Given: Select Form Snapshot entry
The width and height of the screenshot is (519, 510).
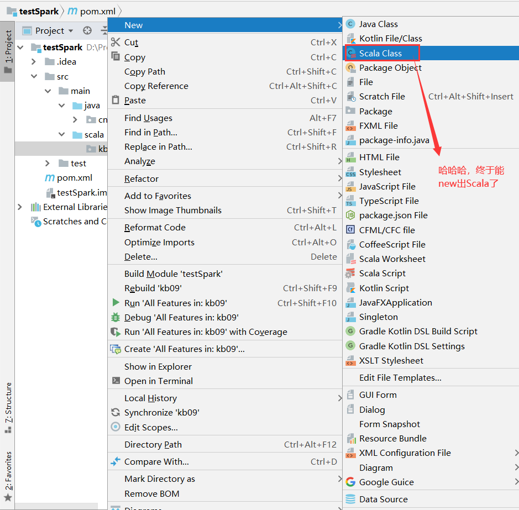Looking at the screenshot, I should (x=431, y=424).
